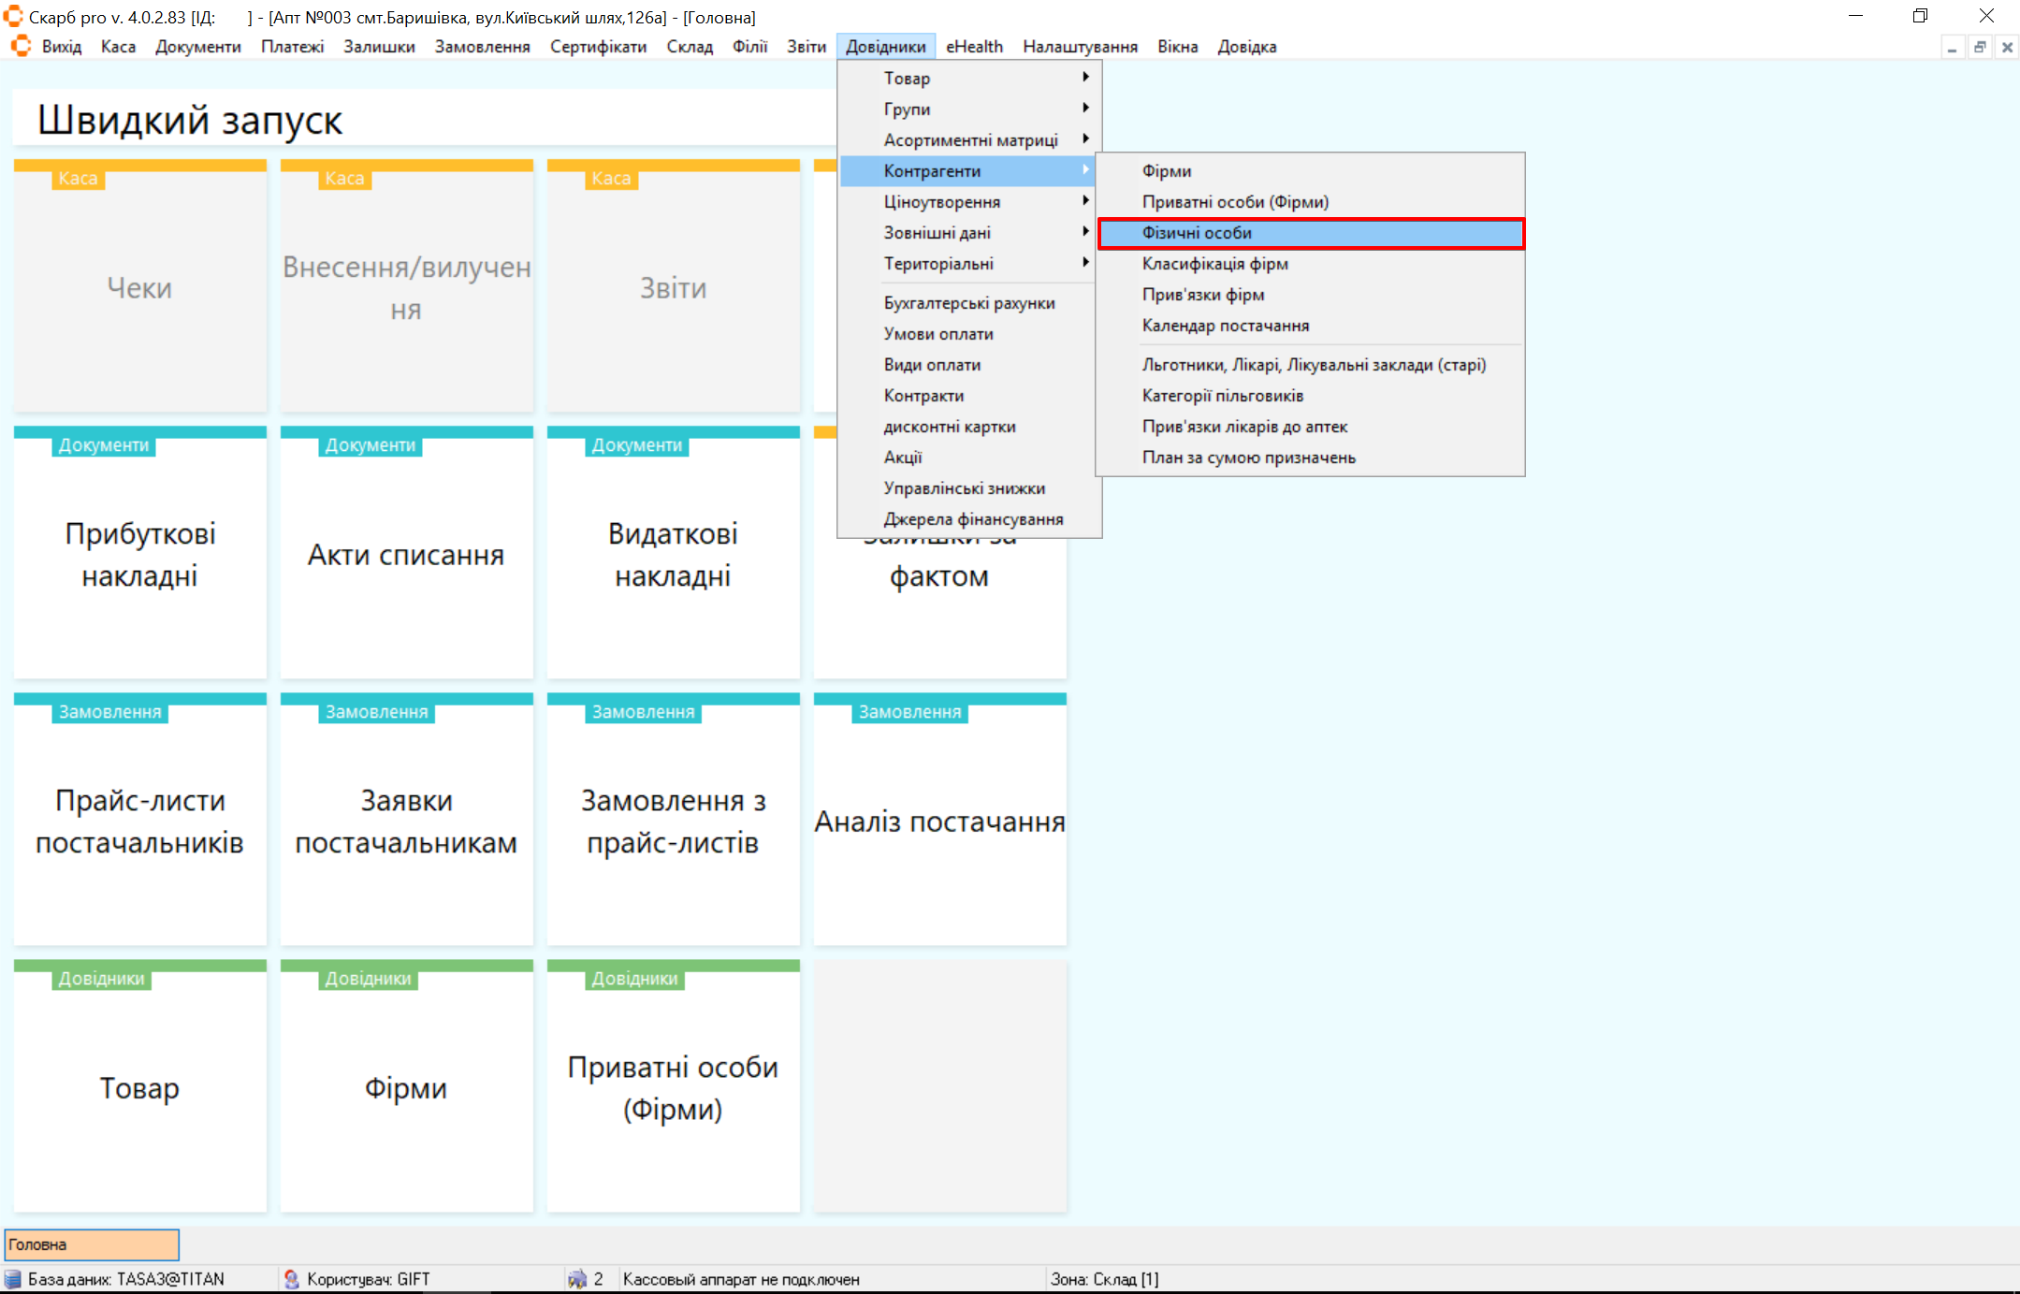This screenshot has height=1294, width=2020.
Task: Minimize the inner MDI child window
Action: 1952,47
